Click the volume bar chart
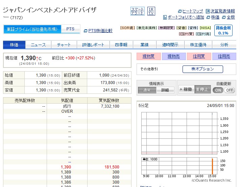Screen dimensions: 240x187 click(x=179, y=166)
